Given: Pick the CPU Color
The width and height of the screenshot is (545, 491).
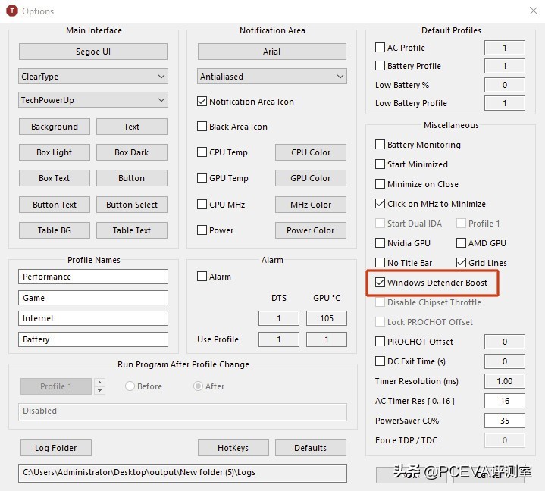Looking at the screenshot, I should [x=310, y=152].
